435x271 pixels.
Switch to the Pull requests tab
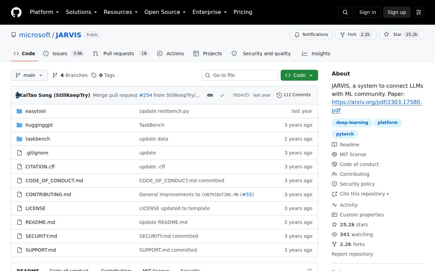(x=121, y=54)
